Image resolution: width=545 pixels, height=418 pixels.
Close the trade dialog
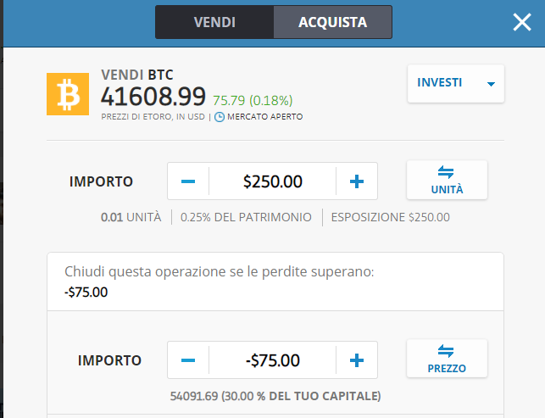(522, 22)
